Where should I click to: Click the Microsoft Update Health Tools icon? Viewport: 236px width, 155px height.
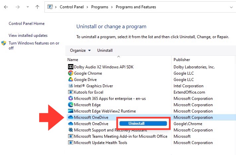coord(71,142)
